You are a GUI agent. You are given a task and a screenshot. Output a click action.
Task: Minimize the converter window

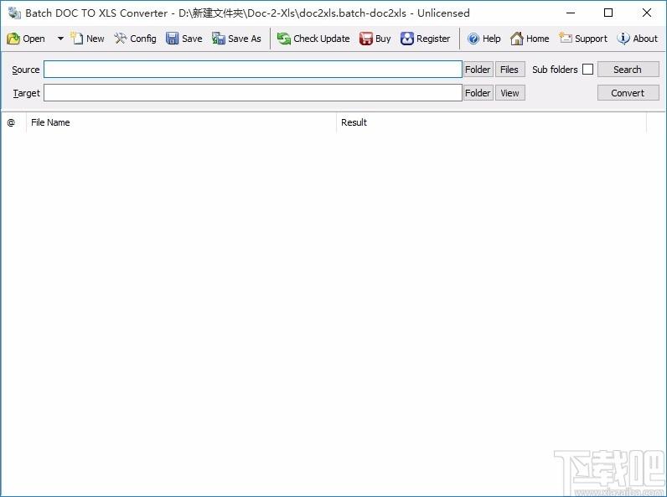[x=571, y=13]
